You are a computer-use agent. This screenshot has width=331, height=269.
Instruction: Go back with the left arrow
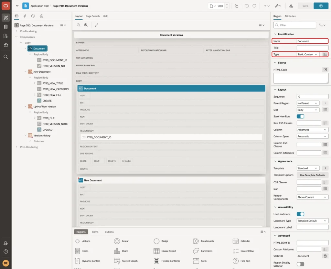(17, 6)
